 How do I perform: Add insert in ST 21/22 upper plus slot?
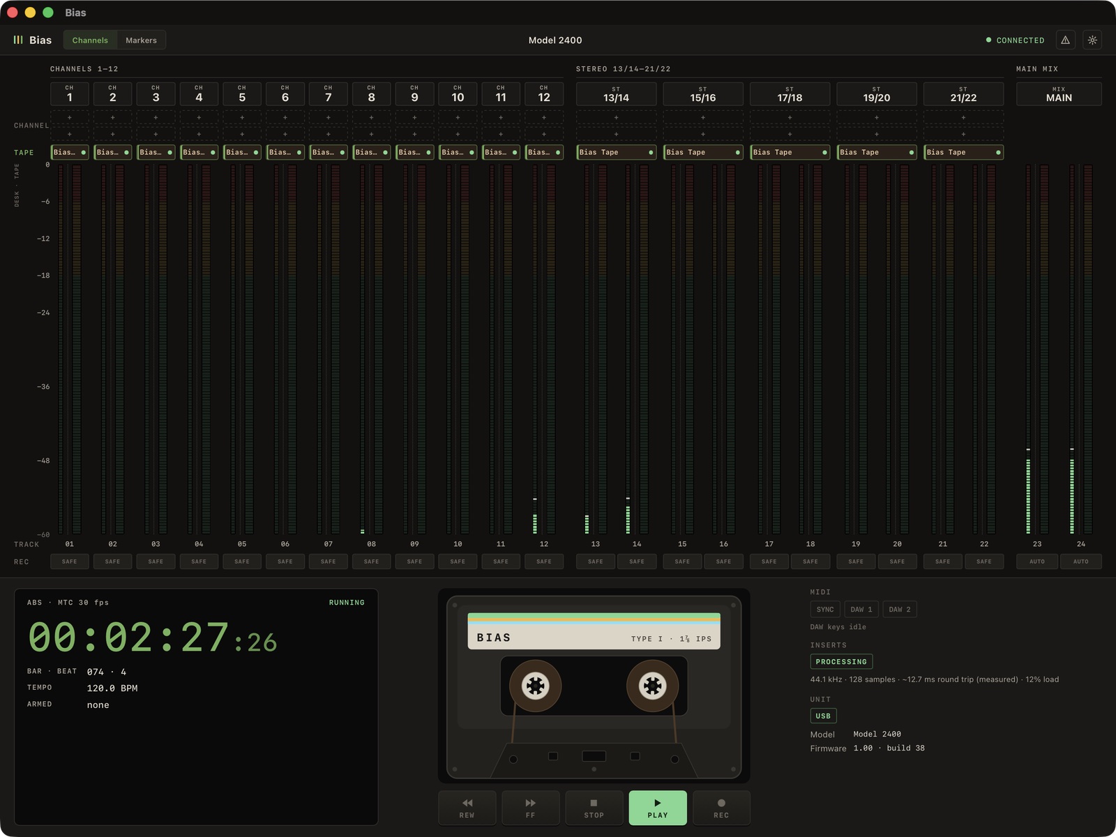963,117
